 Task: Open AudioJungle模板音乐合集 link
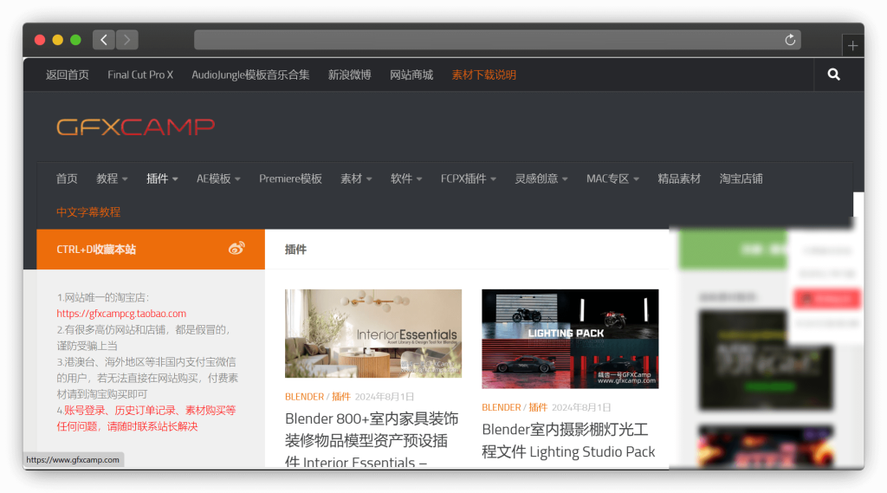tap(250, 75)
